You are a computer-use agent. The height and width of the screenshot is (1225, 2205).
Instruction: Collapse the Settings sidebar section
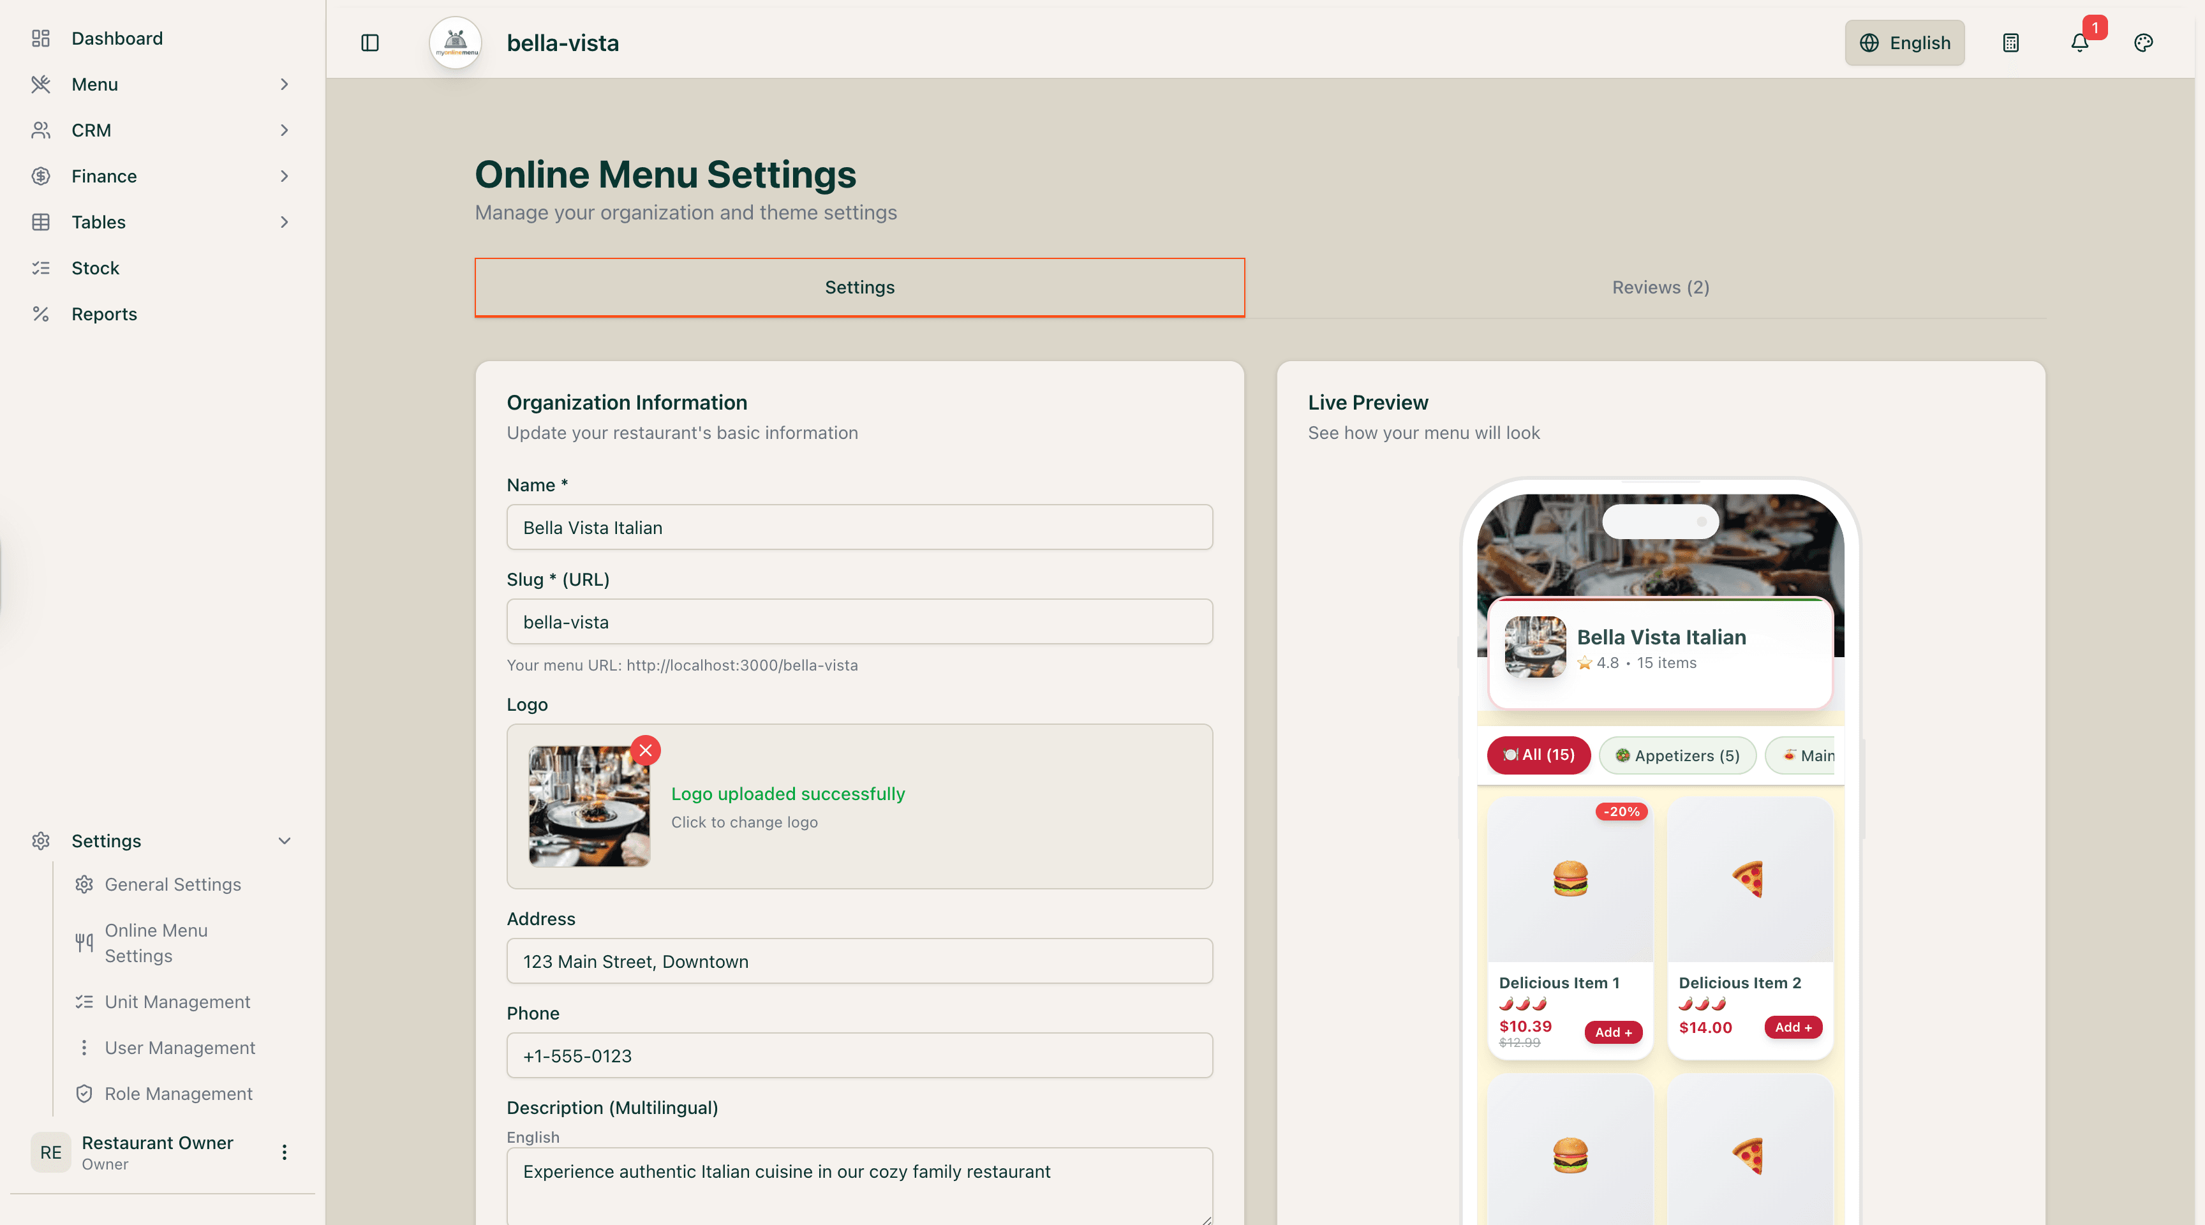[x=284, y=840]
